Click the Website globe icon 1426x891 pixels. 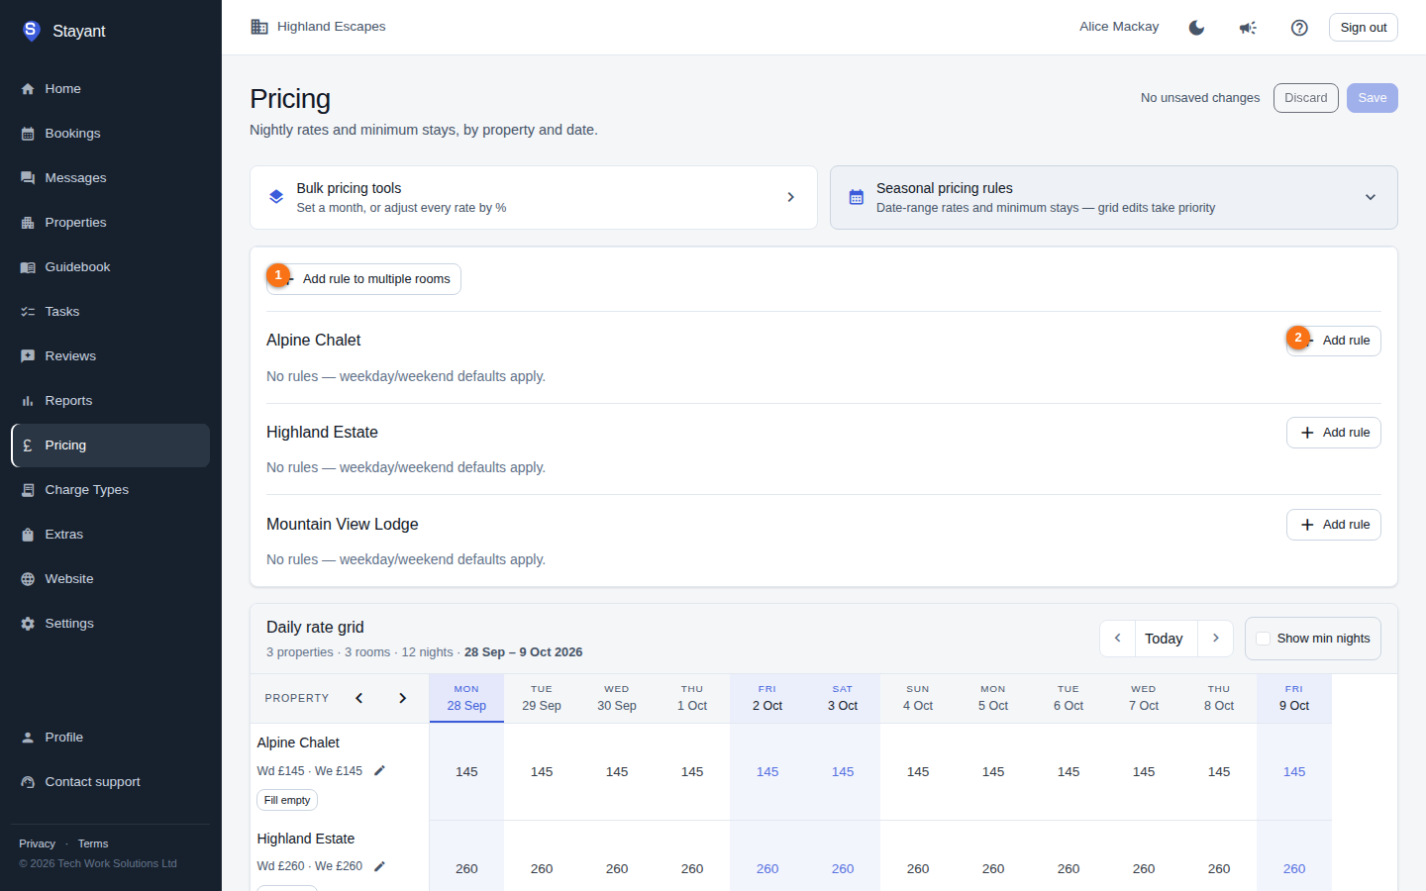(x=28, y=579)
